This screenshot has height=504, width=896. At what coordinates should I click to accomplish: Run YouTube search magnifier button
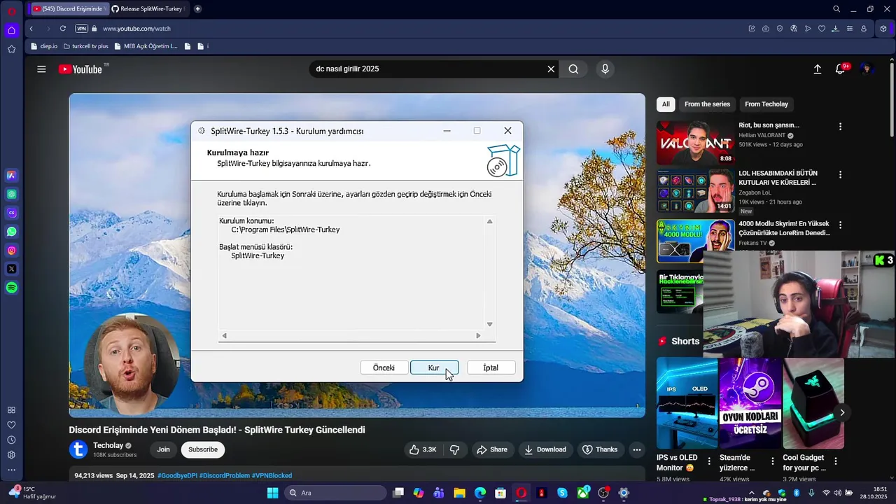573,69
